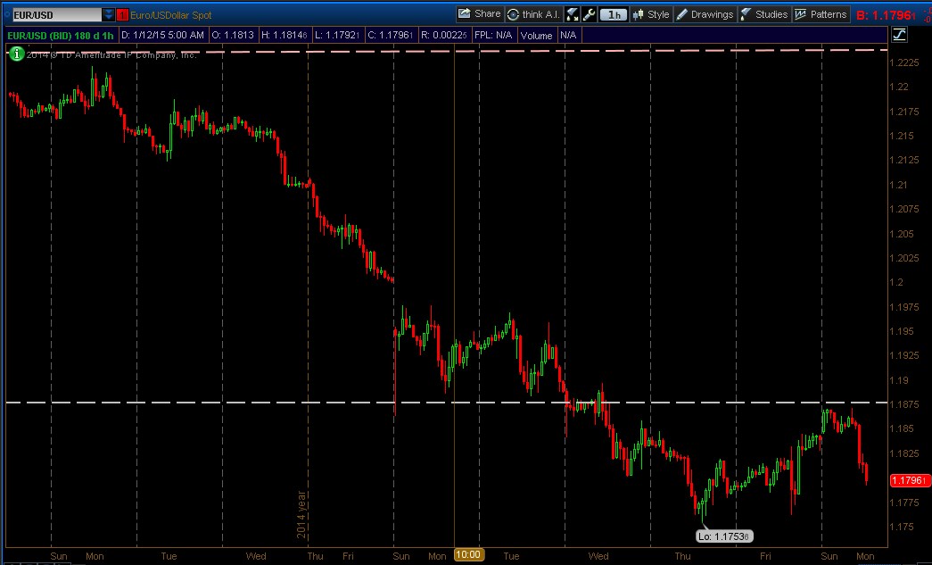The width and height of the screenshot is (932, 565).
Task: Open the EUR/USD symbol dropdown arrow
Action: click(x=108, y=13)
